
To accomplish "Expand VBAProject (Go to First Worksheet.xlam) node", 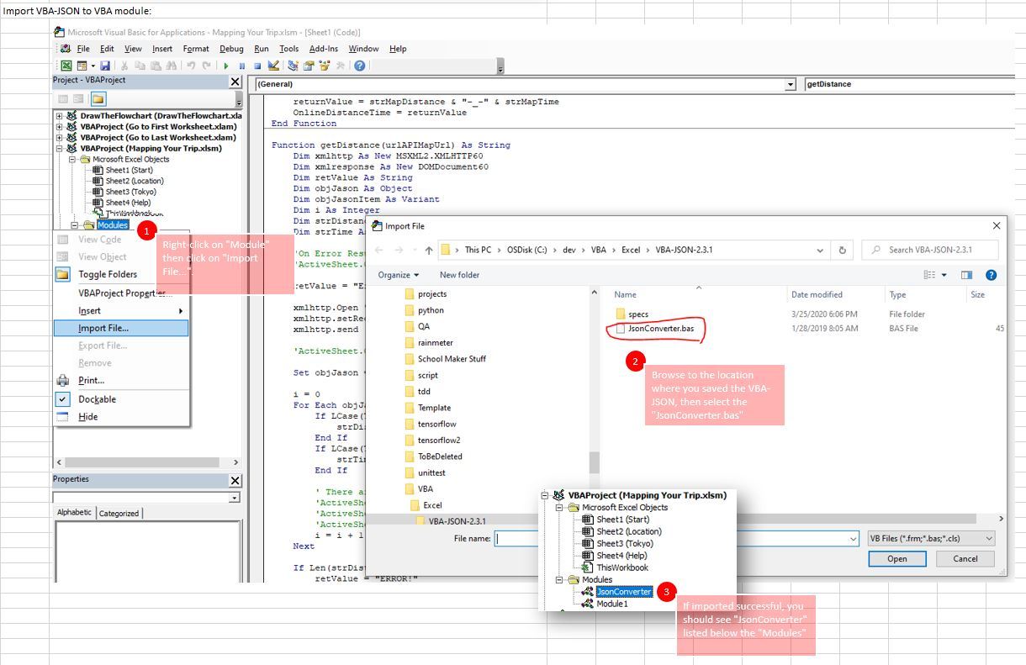I will (x=60, y=126).
